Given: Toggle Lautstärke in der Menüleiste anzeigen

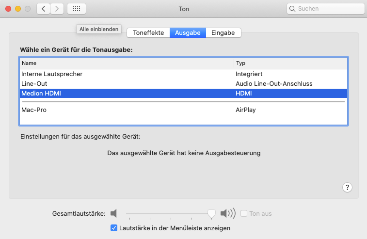Looking at the screenshot, I should point(114,228).
